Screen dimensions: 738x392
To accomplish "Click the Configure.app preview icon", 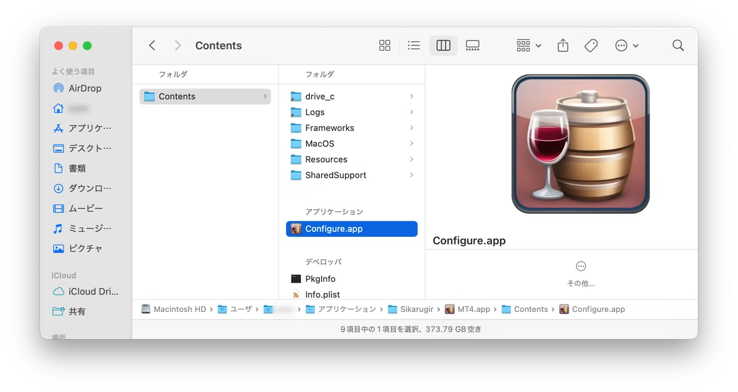I will pyautogui.click(x=581, y=144).
